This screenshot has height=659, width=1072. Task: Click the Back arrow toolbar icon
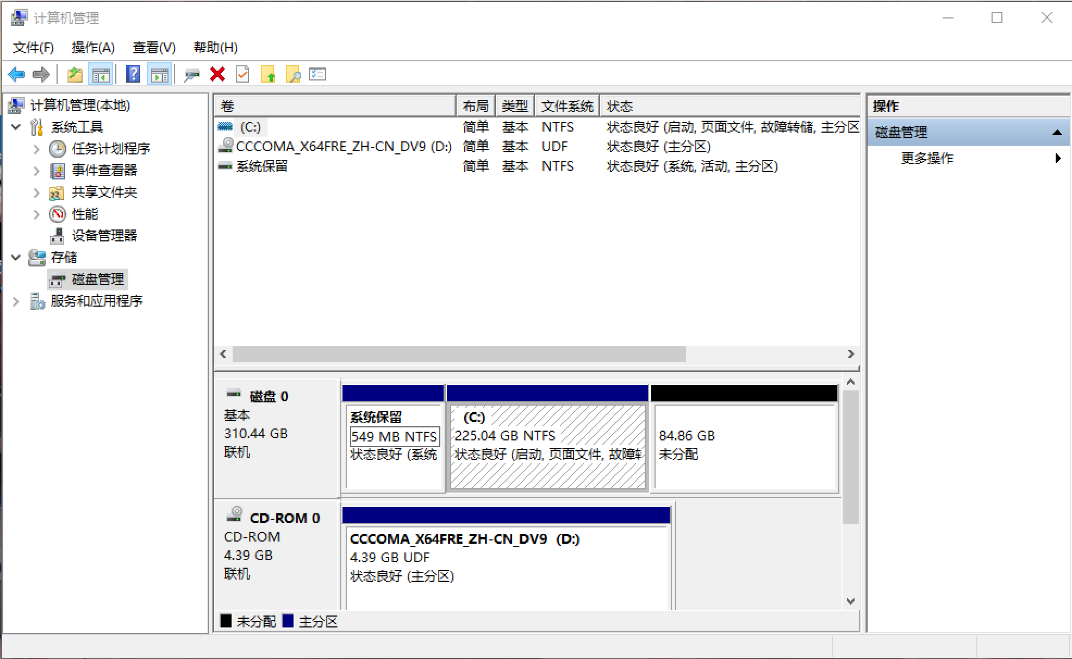[x=16, y=74]
